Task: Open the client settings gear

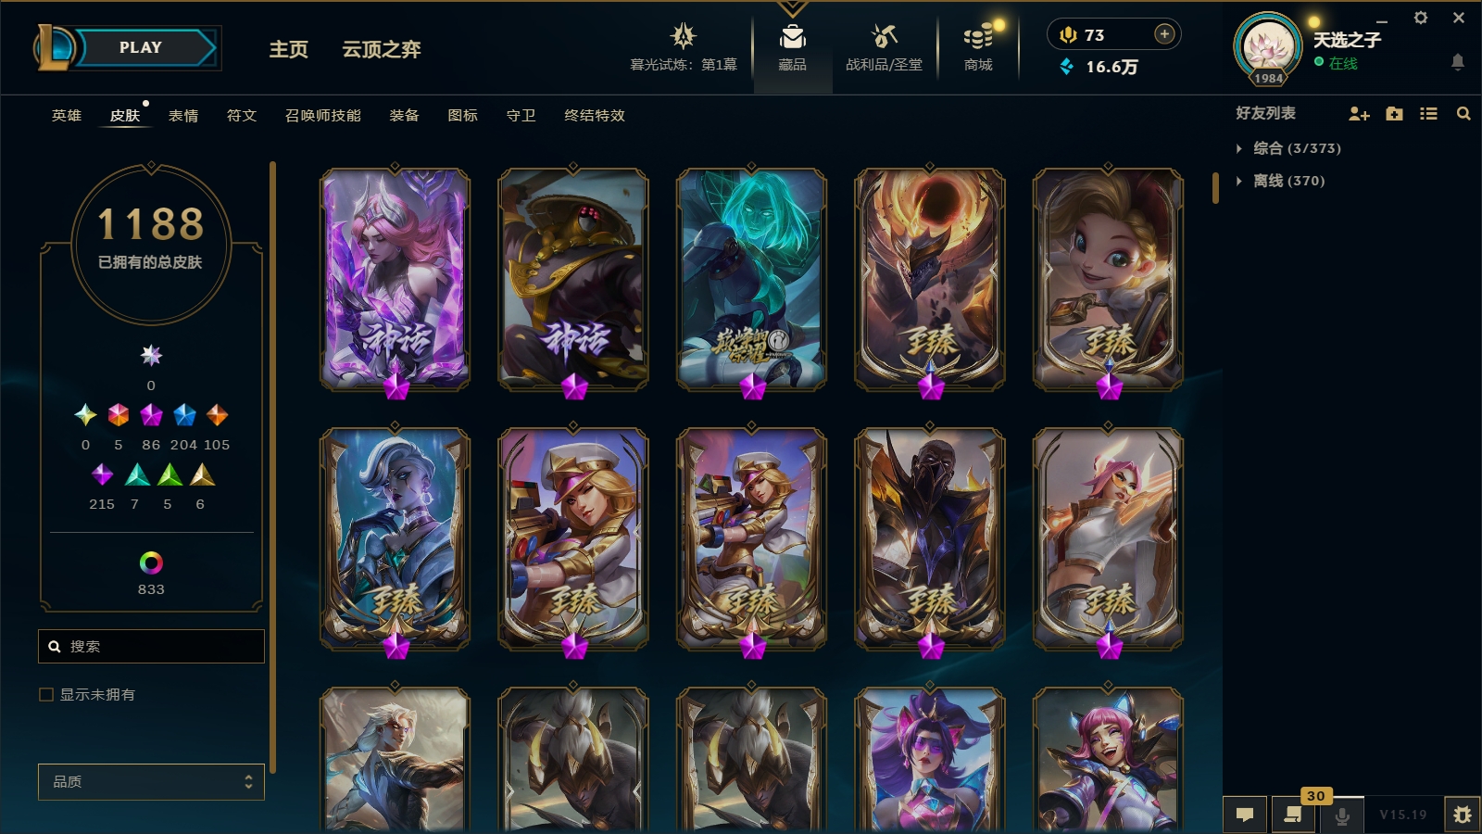Action: (1420, 18)
